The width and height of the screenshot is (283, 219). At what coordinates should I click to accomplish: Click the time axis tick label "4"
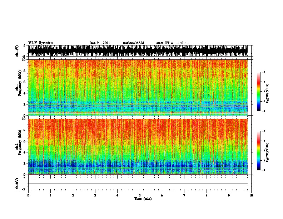pyautogui.click(x=118, y=195)
